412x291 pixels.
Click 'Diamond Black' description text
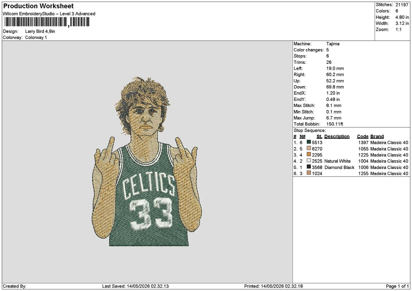[x=339, y=167]
